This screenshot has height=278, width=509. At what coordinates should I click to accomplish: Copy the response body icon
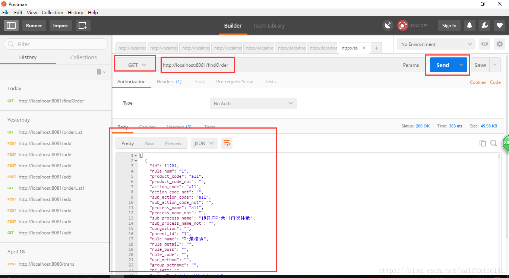[x=483, y=143]
